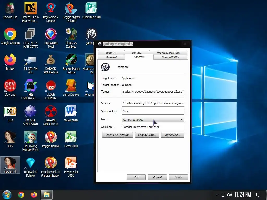The width and height of the screenshot is (267, 200).
Task: Select Elf Bowling Holiday Pack shortcut
Action: coord(30,141)
